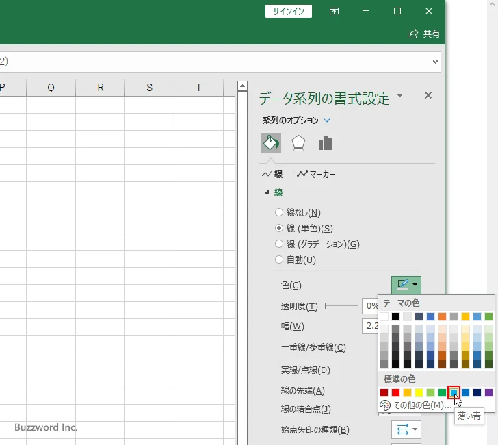
Task: Pick the dark red standard color swatch
Action: 384,392
